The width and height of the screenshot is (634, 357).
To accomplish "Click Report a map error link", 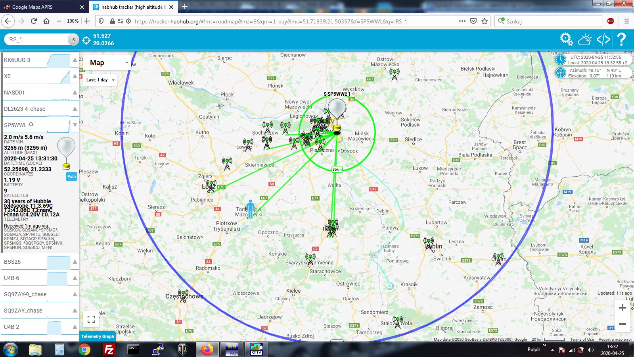I will tap(615, 339).
